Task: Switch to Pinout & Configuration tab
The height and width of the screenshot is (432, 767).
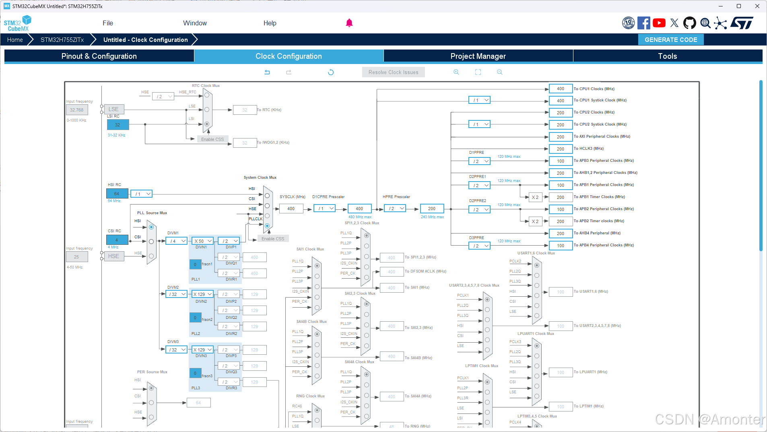Action: (x=99, y=56)
